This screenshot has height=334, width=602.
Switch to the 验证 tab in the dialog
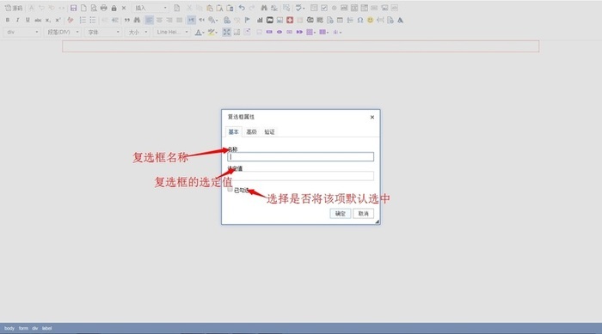(269, 132)
